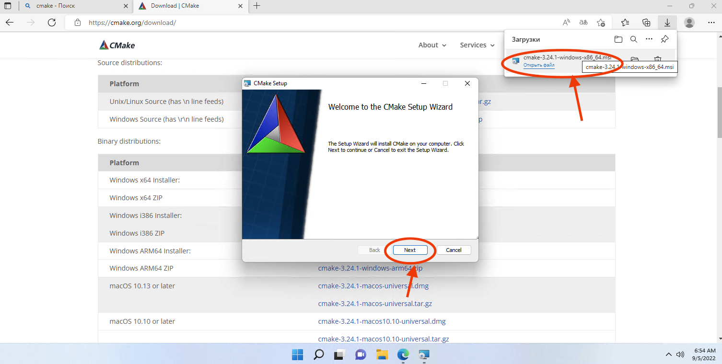The image size is (722, 364).
Task: Click the Read aloud icon in address bar
Action: pyautogui.click(x=566, y=23)
